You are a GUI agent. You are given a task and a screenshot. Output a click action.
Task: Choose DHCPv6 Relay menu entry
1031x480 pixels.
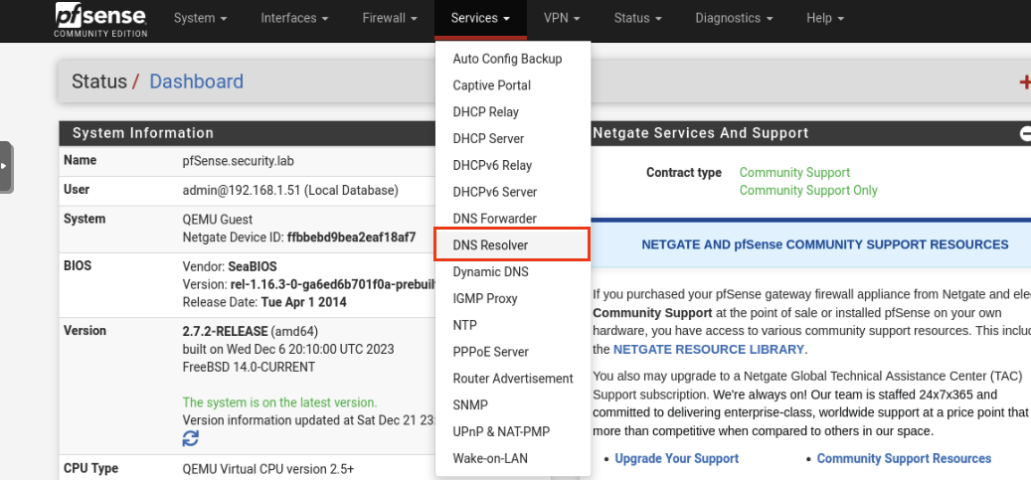(x=513, y=166)
